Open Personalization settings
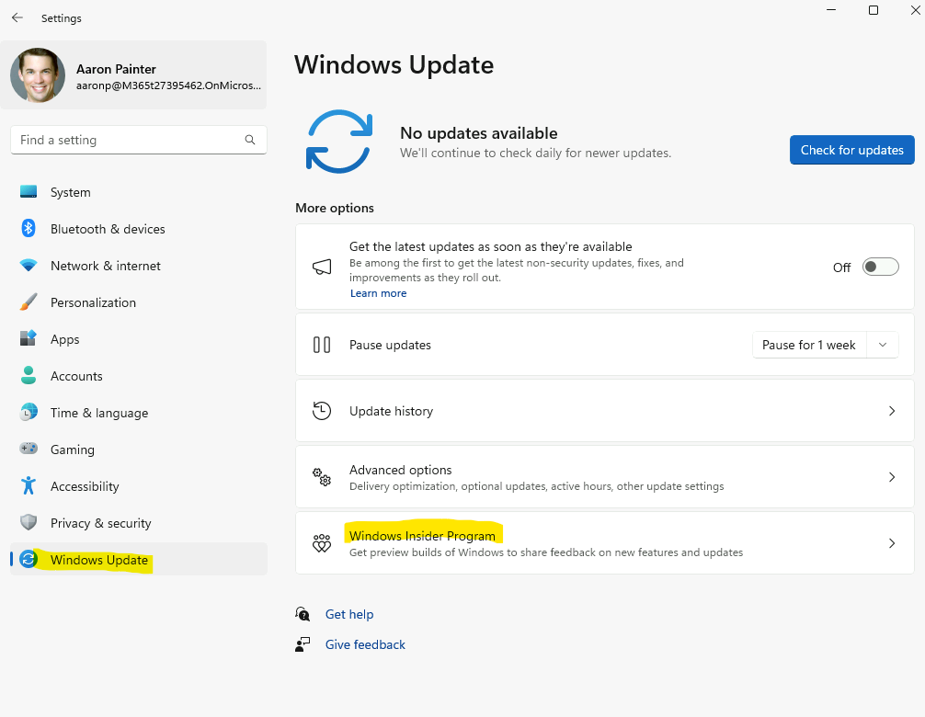 pyautogui.click(x=139, y=302)
